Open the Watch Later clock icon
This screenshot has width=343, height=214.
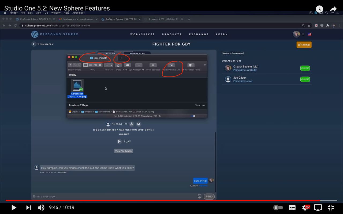click(319, 9)
